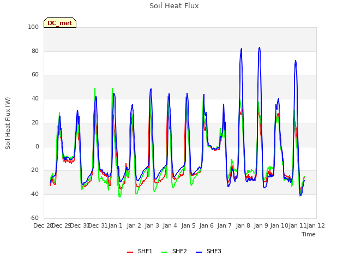349x262 pixels.
Task: Click the Jan 5 x-axis label
Action: pyautogui.click(x=188, y=225)
